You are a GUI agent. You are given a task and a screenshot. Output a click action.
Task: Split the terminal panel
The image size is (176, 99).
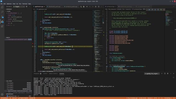tap(165, 73)
